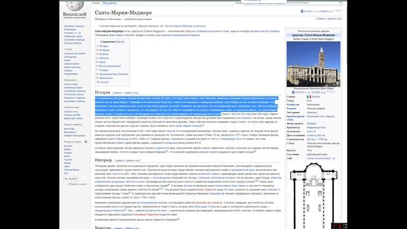
Task: Open 'Викисклад' project link
Action: pyautogui.click(x=69, y=128)
